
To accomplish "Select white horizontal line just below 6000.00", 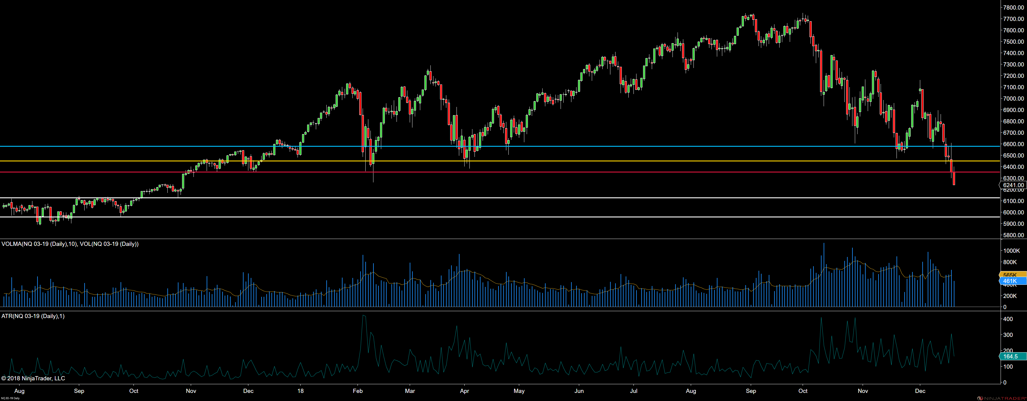I will point(500,217).
